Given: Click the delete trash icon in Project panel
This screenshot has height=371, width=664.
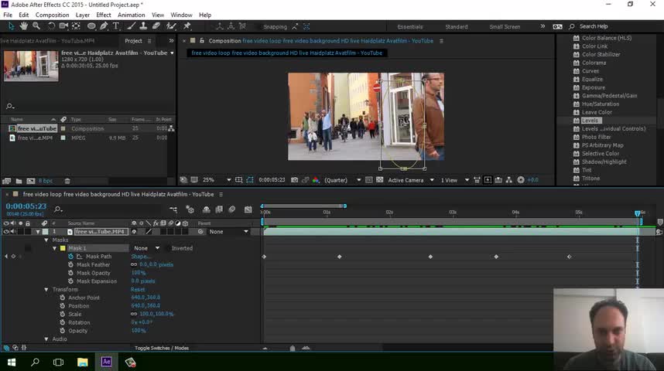Looking at the screenshot, I should tap(67, 181).
